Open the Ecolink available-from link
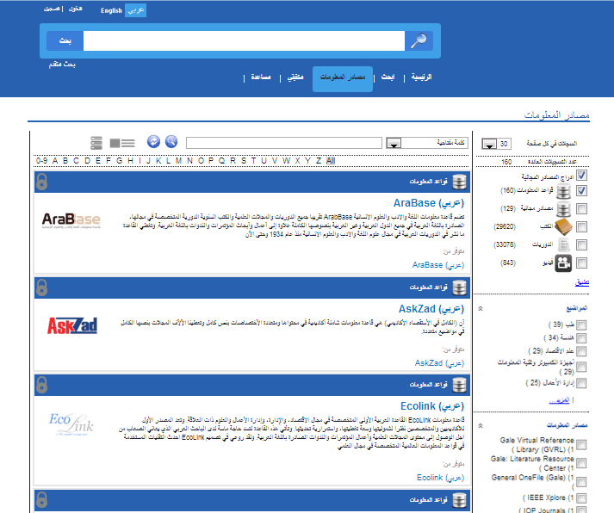The image size is (614, 513). pyautogui.click(x=440, y=478)
